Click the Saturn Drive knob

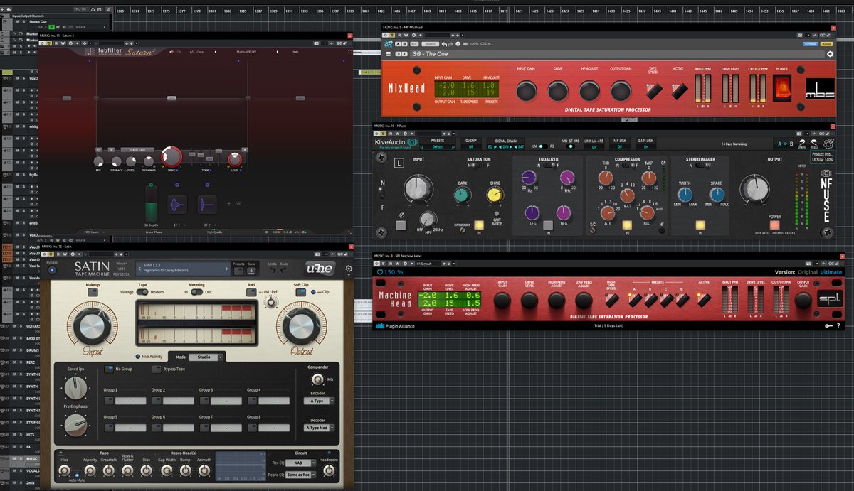[x=172, y=157]
